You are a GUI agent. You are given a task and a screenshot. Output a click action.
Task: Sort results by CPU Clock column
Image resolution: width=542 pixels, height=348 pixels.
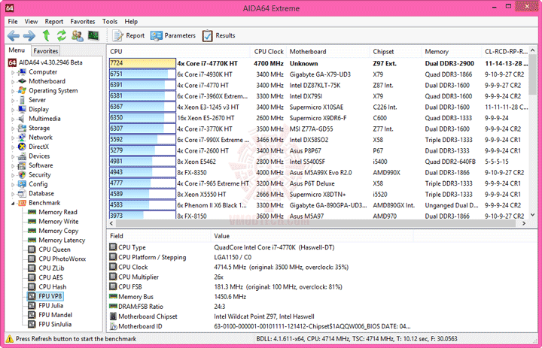pos(268,51)
